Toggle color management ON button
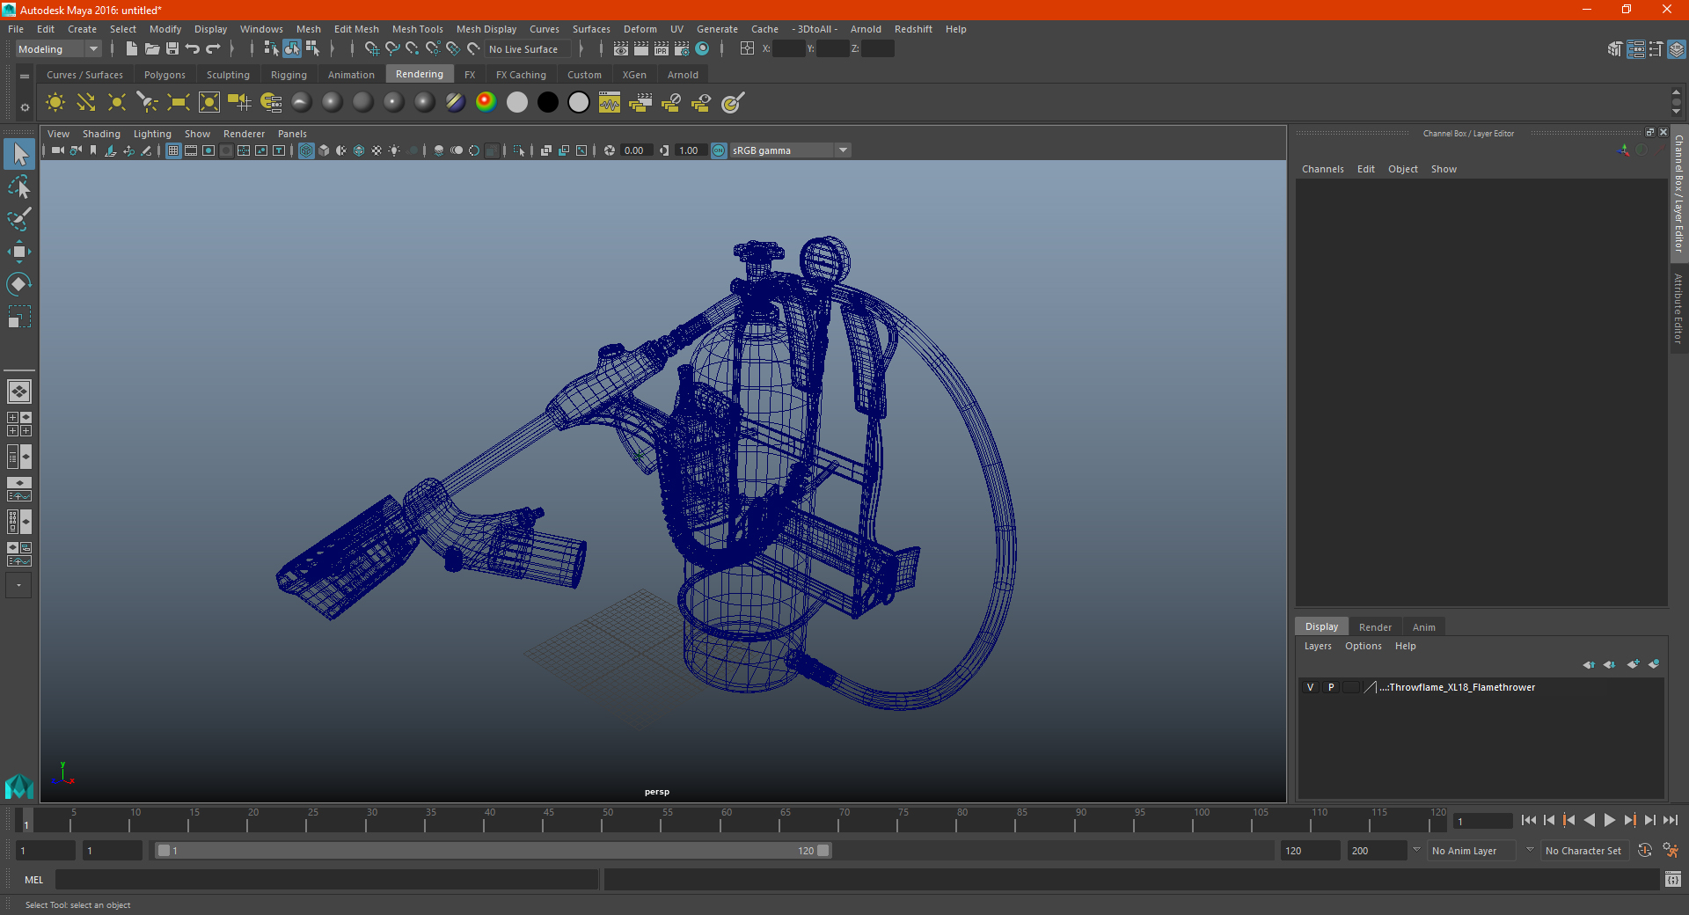Image resolution: width=1689 pixels, height=915 pixels. [719, 150]
